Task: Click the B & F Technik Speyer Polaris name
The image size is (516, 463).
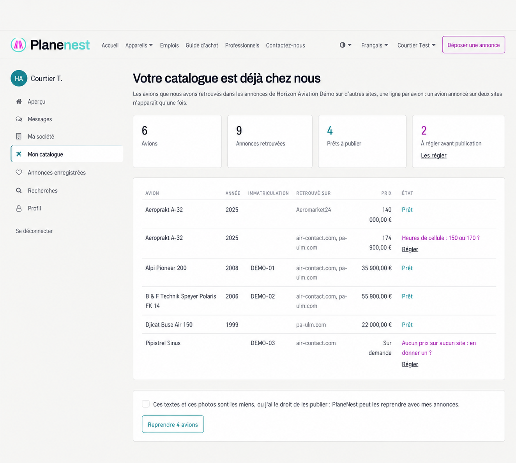Action: [x=181, y=301]
